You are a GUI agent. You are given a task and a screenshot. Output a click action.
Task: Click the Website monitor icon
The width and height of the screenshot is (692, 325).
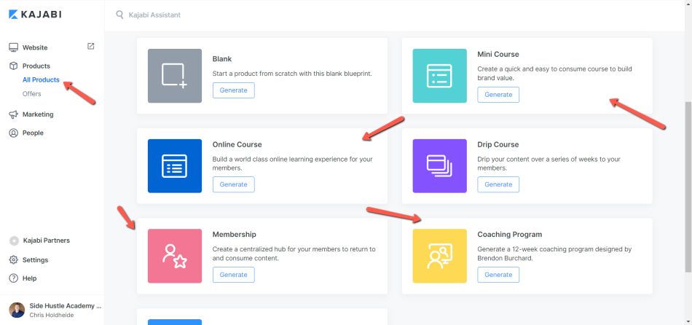14,47
